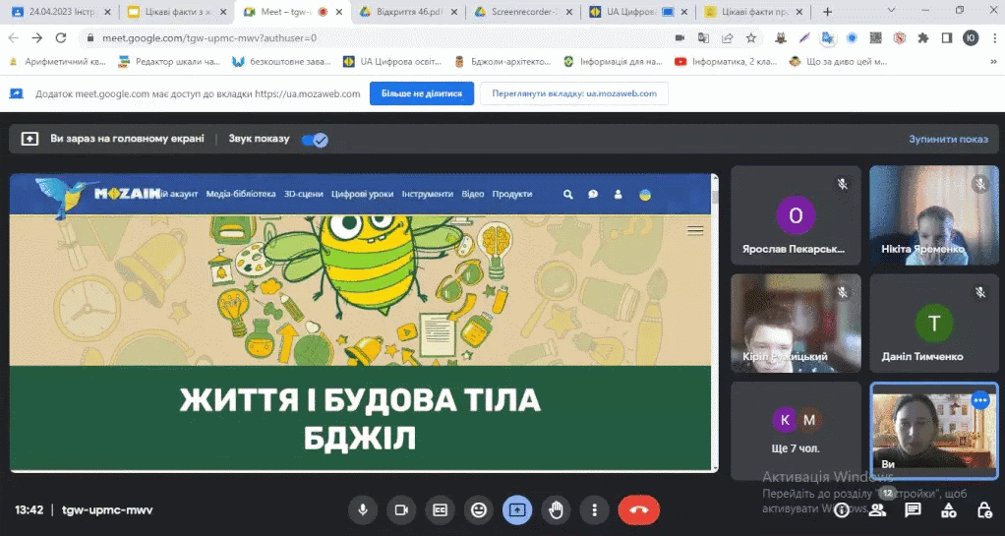
Task: Open the Chrome side panel icon
Action: tap(947, 38)
